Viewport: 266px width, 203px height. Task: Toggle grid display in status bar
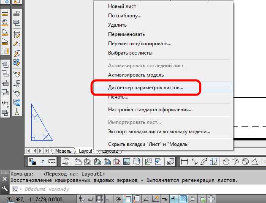pyautogui.click(x=100, y=199)
